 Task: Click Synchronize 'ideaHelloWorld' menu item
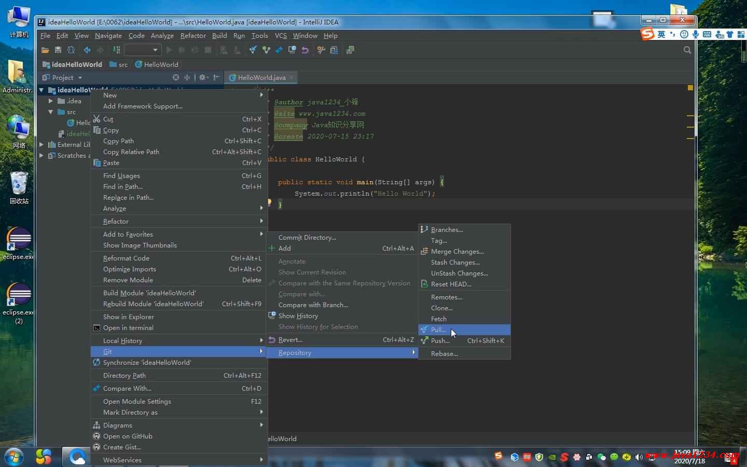(x=178, y=362)
